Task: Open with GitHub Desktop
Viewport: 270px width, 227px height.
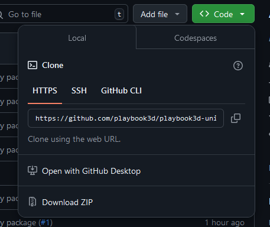Action: click(136, 171)
